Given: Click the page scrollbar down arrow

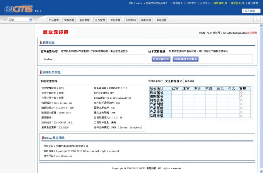Looking at the screenshot, I should (261, 171).
